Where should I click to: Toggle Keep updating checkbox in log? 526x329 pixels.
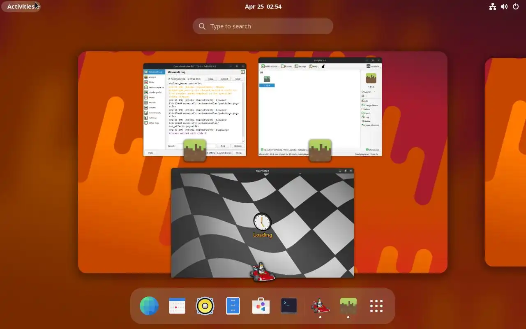click(x=177, y=79)
